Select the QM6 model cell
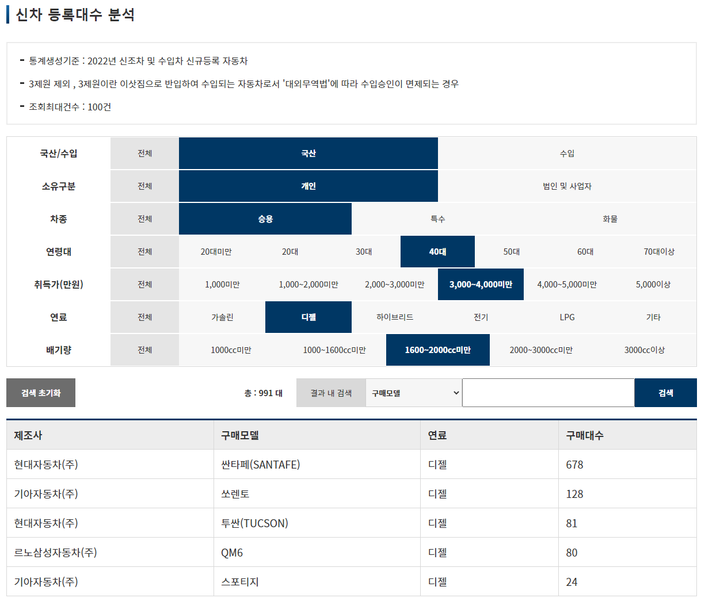This screenshot has height=602, width=701. pos(317,553)
